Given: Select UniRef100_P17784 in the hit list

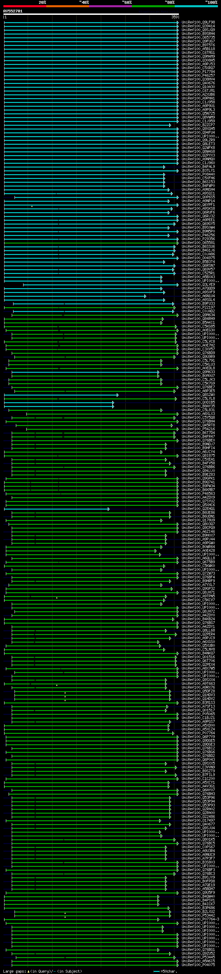Looking at the screenshot, I should [198, 72].
